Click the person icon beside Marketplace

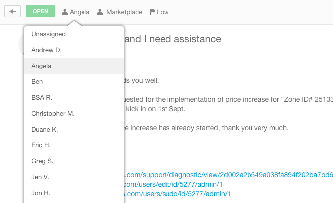pyautogui.click(x=100, y=12)
